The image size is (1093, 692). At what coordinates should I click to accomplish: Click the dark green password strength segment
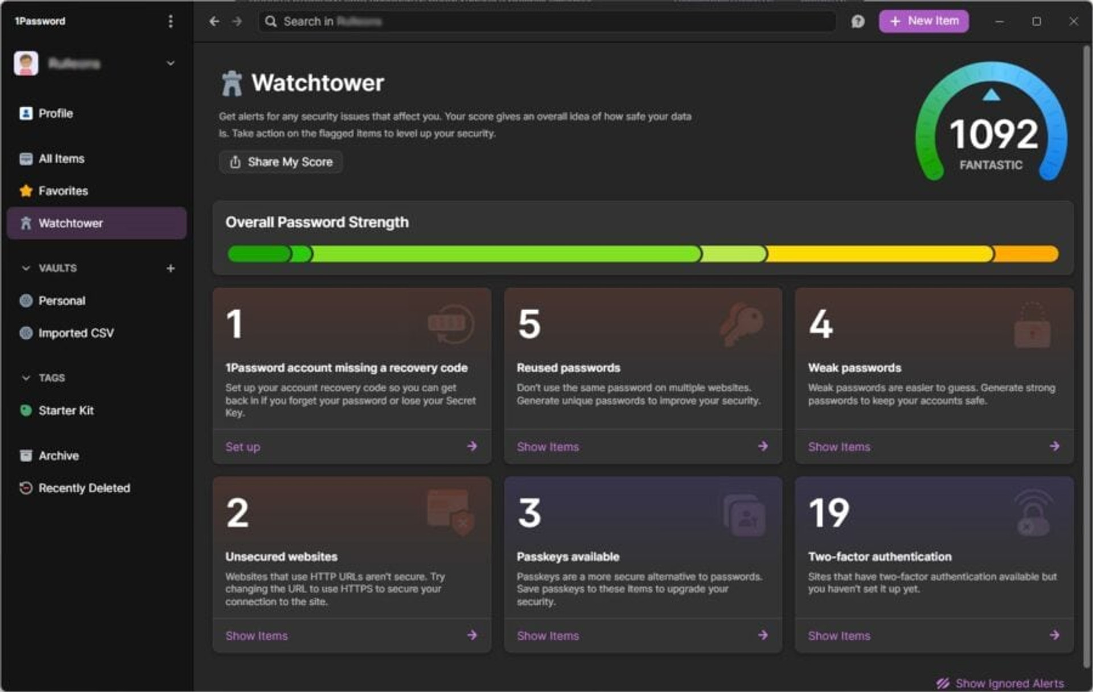coord(259,254)
